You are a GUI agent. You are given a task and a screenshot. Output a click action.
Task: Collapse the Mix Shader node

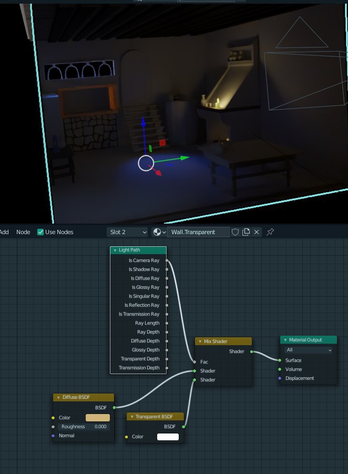200,341
